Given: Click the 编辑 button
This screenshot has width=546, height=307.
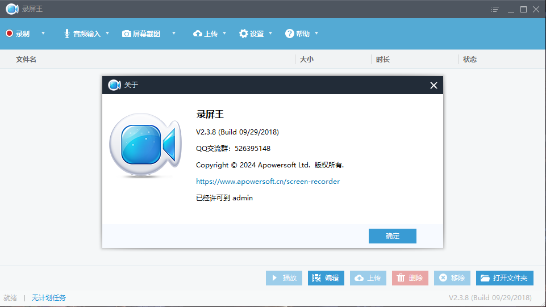Looking at the screenshot, I should (326, 278).
